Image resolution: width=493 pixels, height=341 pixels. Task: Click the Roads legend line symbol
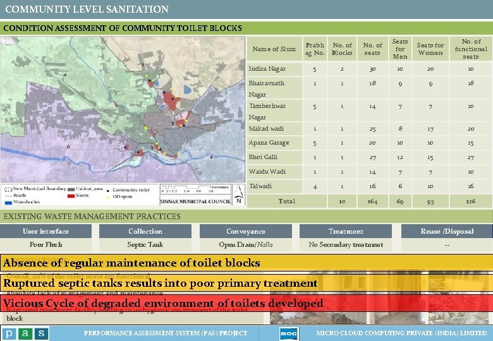8,196
